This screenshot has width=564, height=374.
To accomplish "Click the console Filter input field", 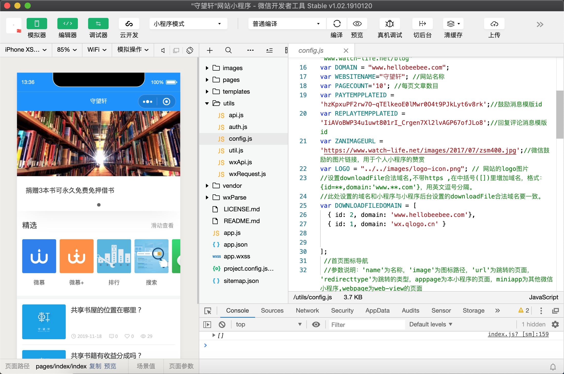I will 367,325.
